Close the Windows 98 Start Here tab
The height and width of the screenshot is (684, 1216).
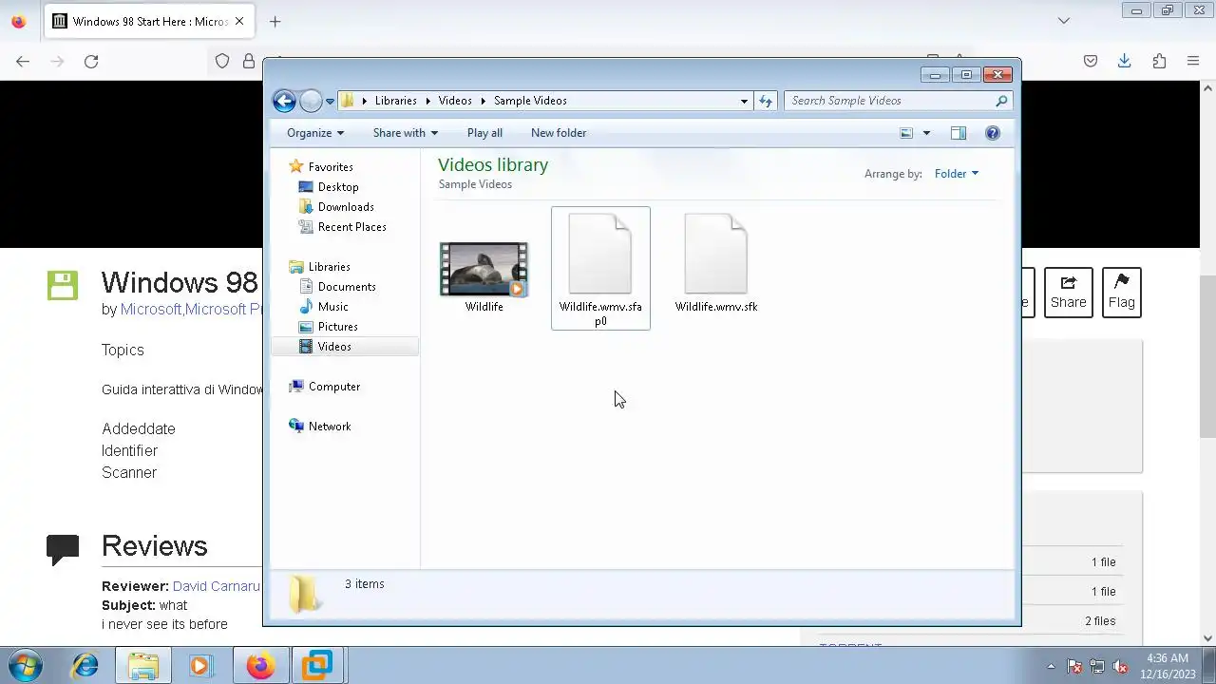240,21
